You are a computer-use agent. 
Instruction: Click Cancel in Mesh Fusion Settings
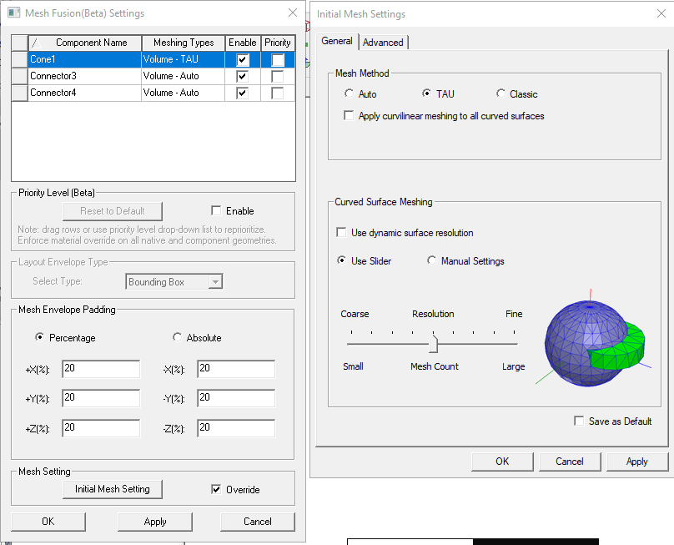258,522
